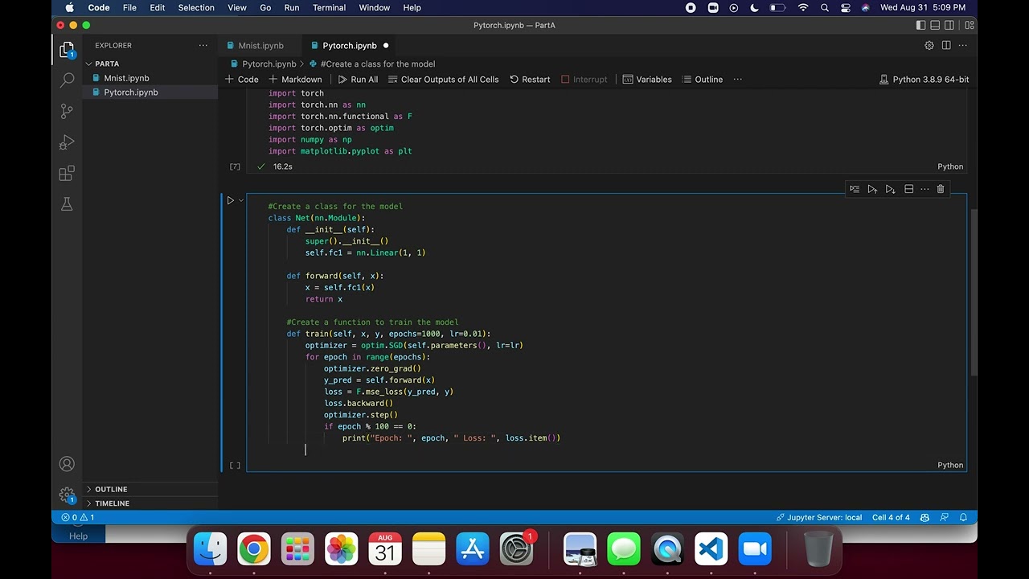This screenshot has width=1029, height=579.
Task: Open macOS Control Center
Action: (845, 7)
